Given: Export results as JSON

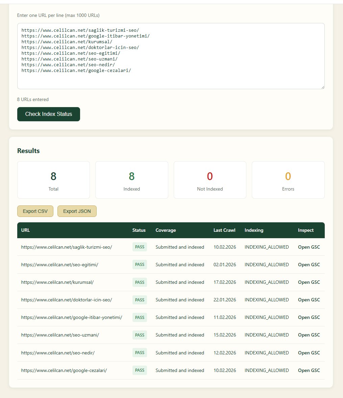Looking at the screenshot, I should coord(77,211).
